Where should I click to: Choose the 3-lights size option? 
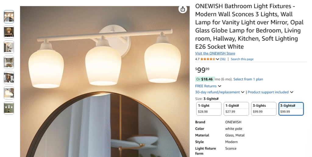coord(264,109)
